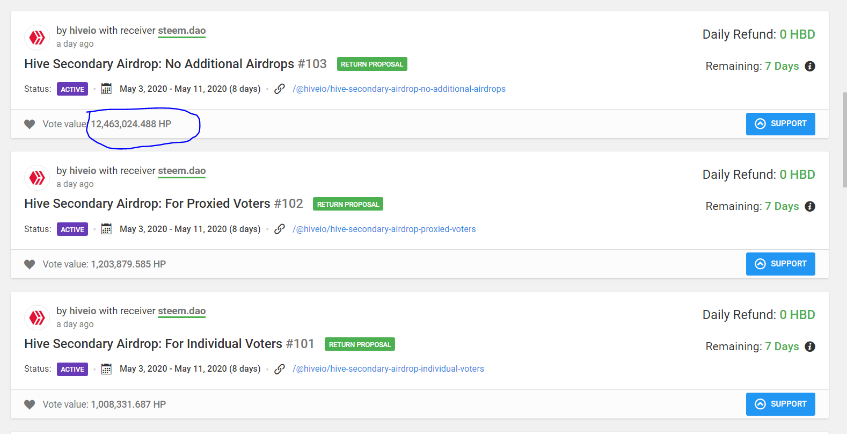Click the heart icon on proposal #101

(30, 404)
